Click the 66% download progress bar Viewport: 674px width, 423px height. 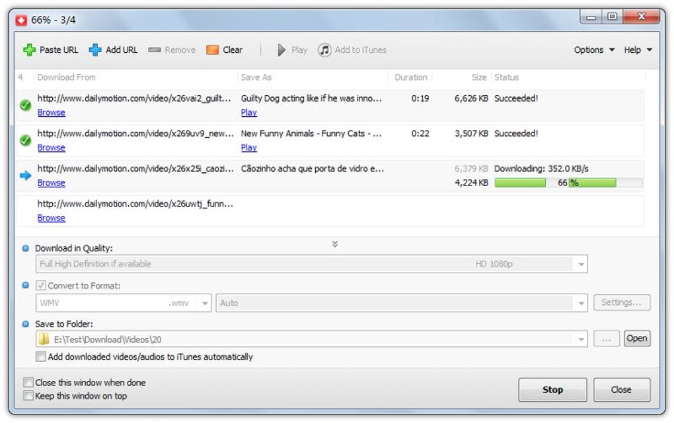click(568, 183)
